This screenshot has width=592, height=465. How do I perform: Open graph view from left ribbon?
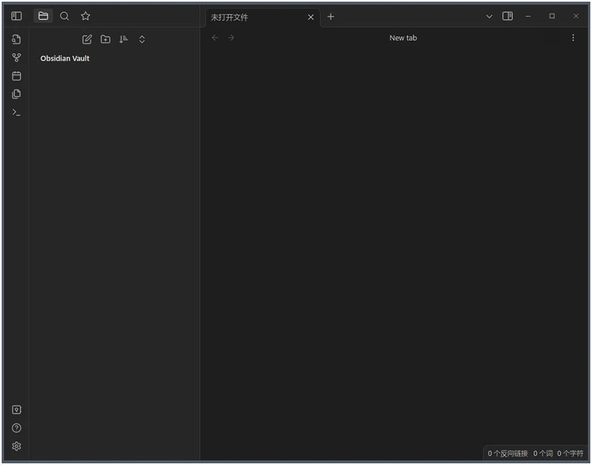point(16,58)
